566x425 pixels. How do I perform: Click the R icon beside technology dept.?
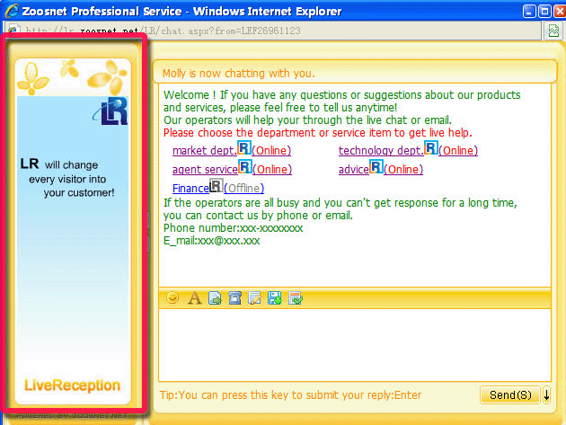(431, 147)
